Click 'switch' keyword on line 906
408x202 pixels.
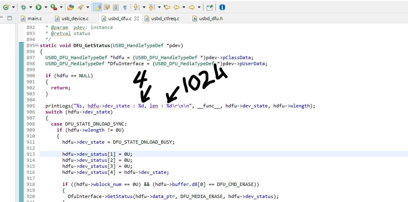pyautogui.click(x=54, y=112)
